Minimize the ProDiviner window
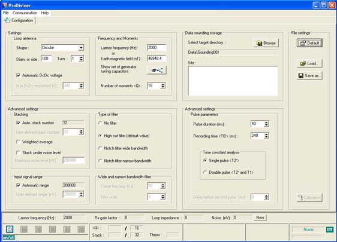Viewport: 337px width, 242px height. pyautogui.click(x=316, y=5)
